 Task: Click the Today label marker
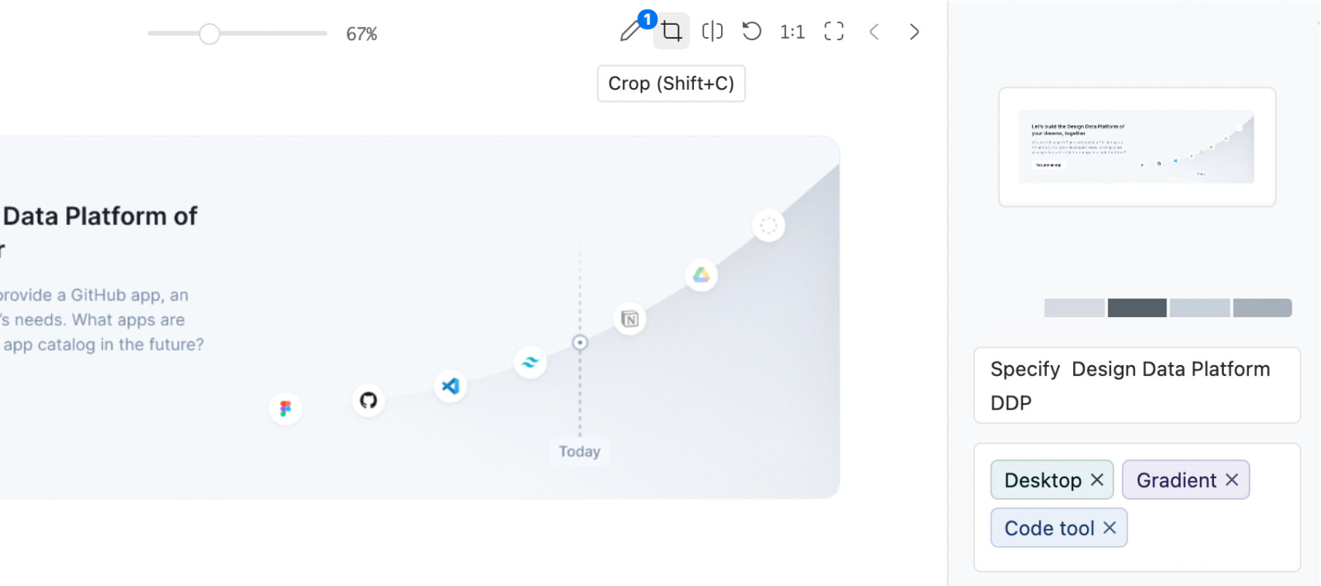[x=580, y=451]
